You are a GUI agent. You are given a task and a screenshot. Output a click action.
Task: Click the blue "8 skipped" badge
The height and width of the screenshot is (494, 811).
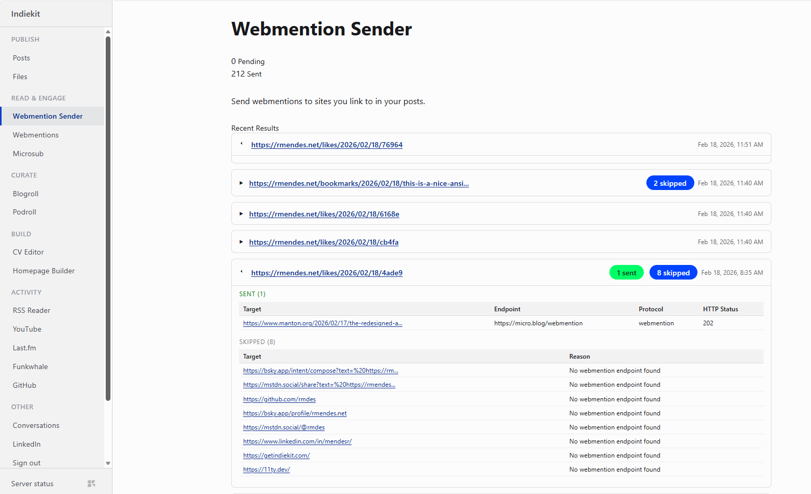pos(673,273)
